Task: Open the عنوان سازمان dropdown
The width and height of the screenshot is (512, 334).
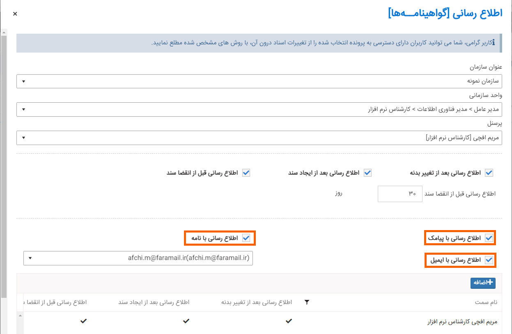Action: pyautogui.click(x=23, y=81)
